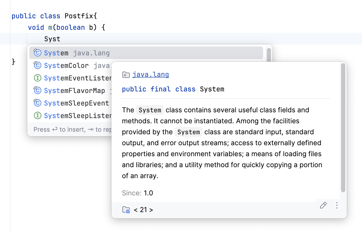Open the java.lang package documentation link
Image resolution: width=362 pixels, height=233 pixels.
pyautogui.click(x=150, y=74)
